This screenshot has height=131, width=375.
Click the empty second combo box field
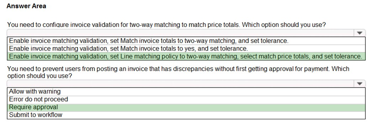point(180,84)
